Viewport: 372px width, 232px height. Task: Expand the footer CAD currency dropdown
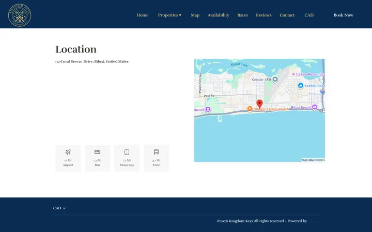tap(59, 208)
